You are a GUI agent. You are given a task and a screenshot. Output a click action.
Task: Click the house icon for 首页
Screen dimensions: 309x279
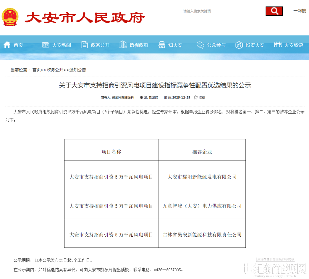click(x=7, y=45)
